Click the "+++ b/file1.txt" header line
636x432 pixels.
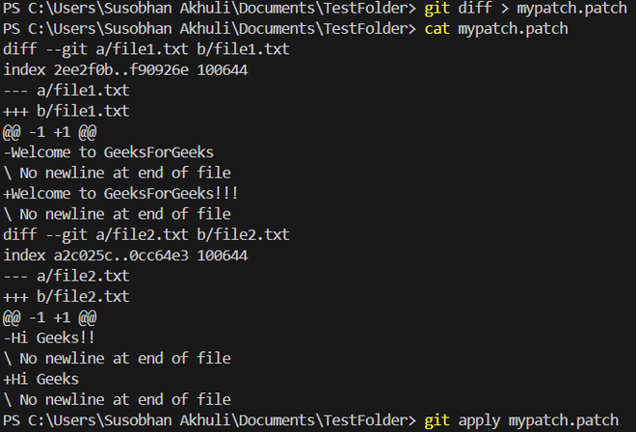coord(66,111)
